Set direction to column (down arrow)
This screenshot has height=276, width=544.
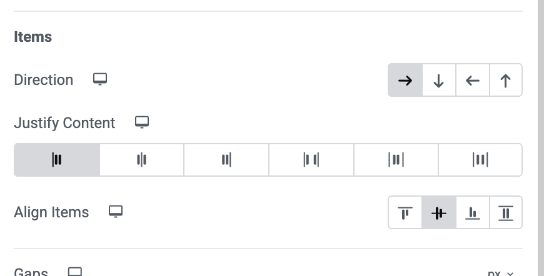click(439, 80)
